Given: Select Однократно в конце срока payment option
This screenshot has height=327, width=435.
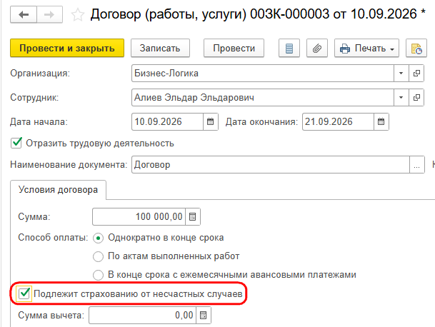Looking at the screenshot, I should (x=98, y=238).
